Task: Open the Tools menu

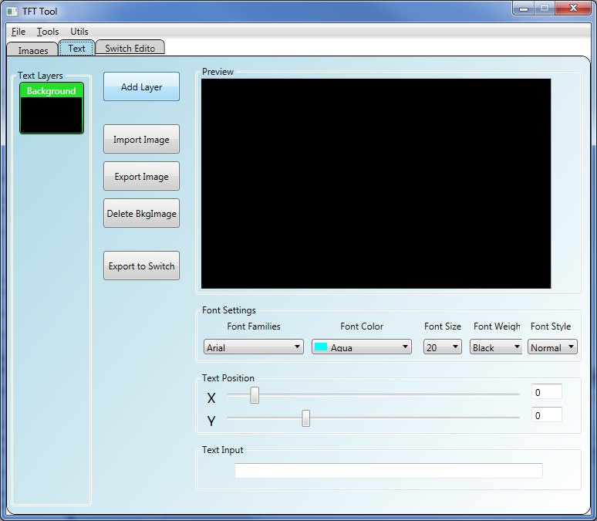Action: pos(48,32)
